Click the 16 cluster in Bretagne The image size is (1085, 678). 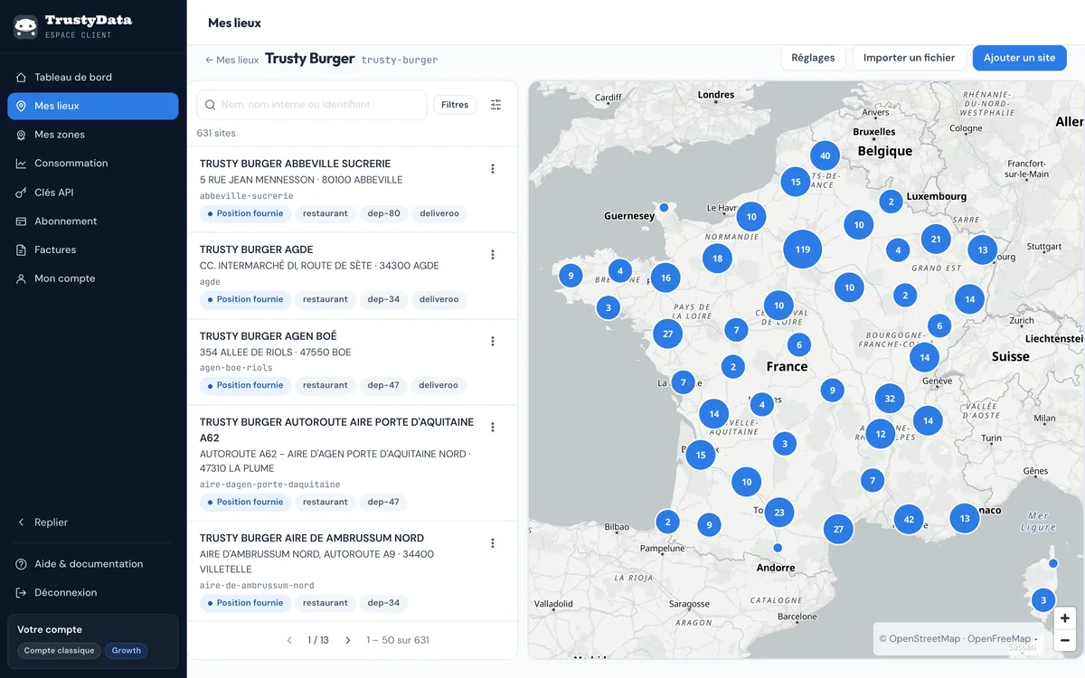pyautogui.click(x=665, y=278)
